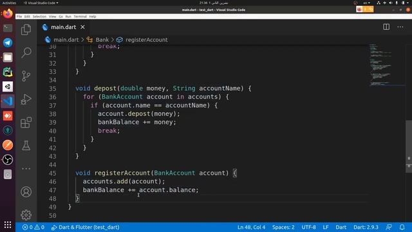Open the Edit menu
Screen dimensions: 412x232
pos(27,16)
